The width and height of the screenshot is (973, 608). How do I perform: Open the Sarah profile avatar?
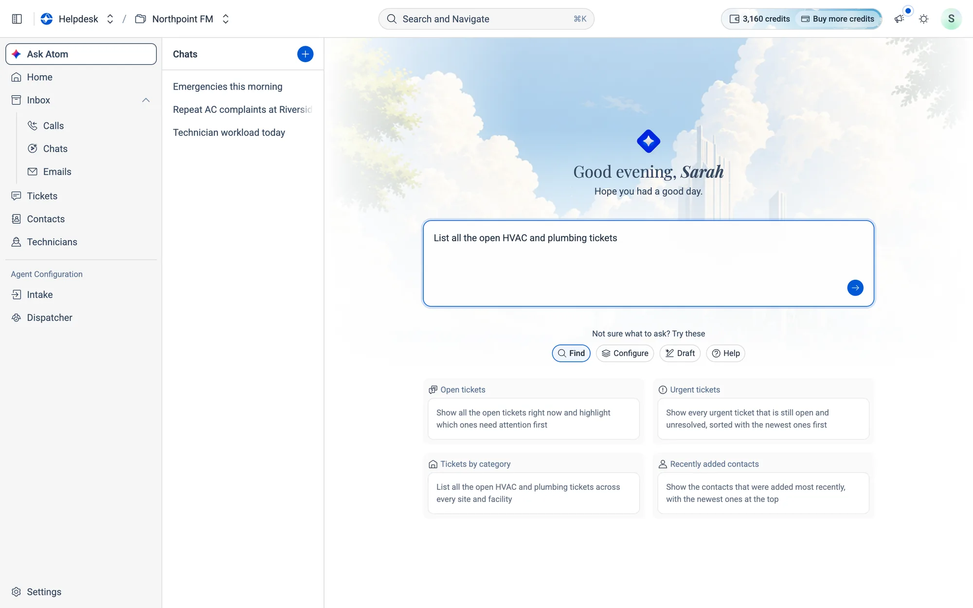click(x=951, y=19)
